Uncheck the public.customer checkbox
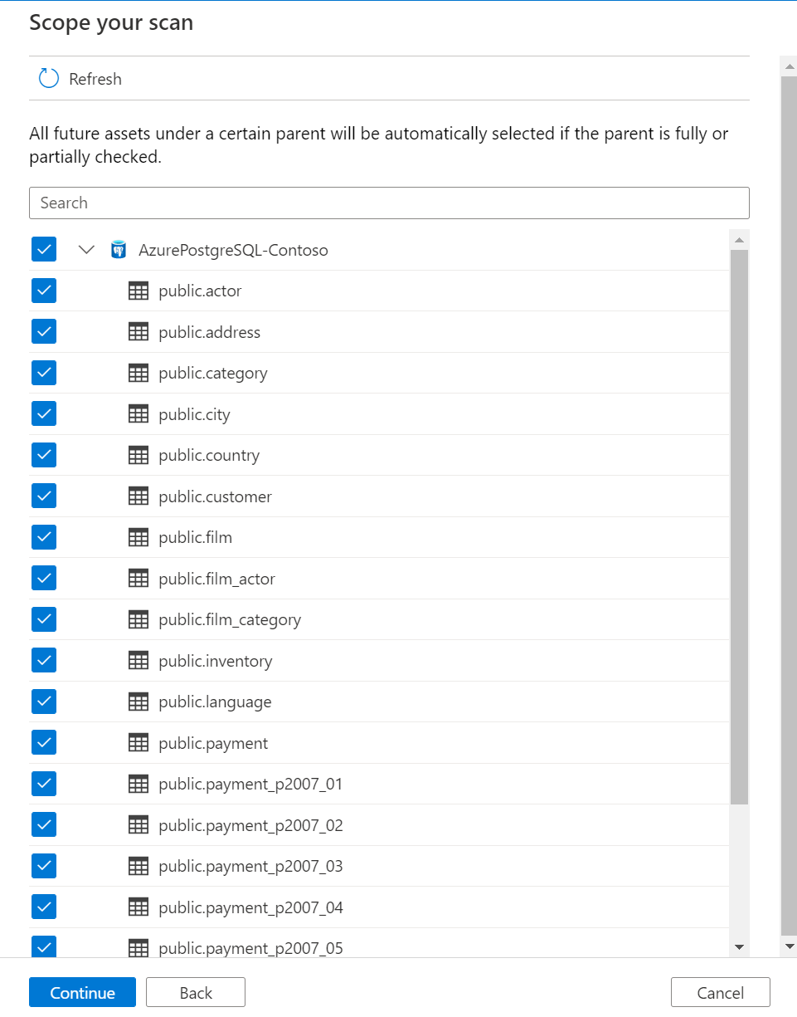This screenshot has width=797, height=1017. point(44,496)
